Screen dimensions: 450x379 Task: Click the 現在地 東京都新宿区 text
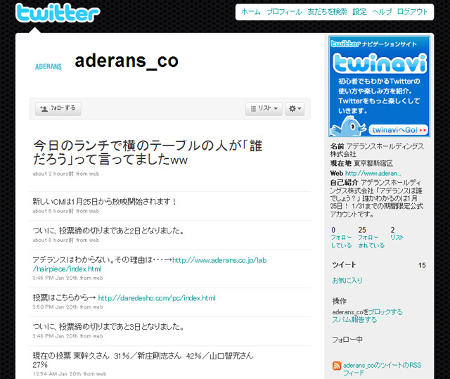point(361,164)
